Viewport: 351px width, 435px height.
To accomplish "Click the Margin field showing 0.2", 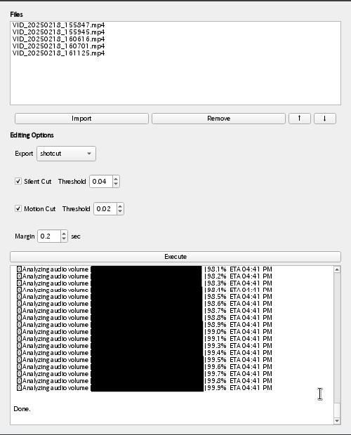I will click(49, 236).
